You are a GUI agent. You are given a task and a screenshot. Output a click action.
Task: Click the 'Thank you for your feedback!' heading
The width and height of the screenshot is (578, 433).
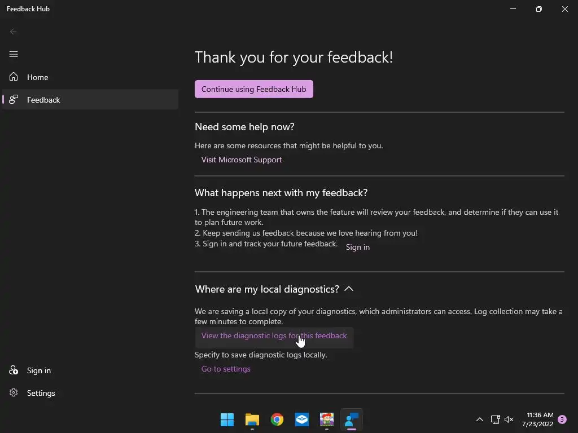[294, 57]
